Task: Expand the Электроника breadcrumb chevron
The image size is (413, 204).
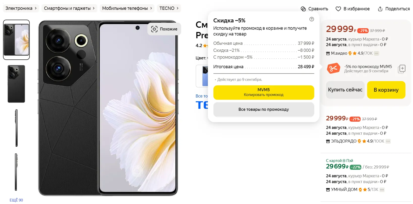Action: [x=36, y=8]
